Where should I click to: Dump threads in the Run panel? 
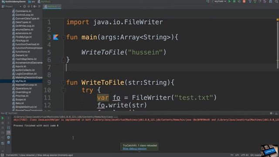tap(3, 133)
